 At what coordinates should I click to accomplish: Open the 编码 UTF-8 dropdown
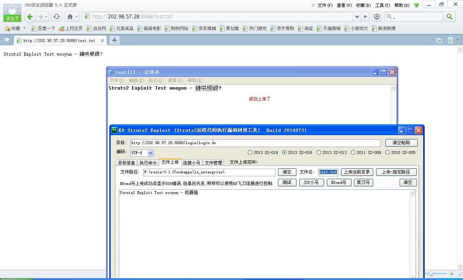151,153
